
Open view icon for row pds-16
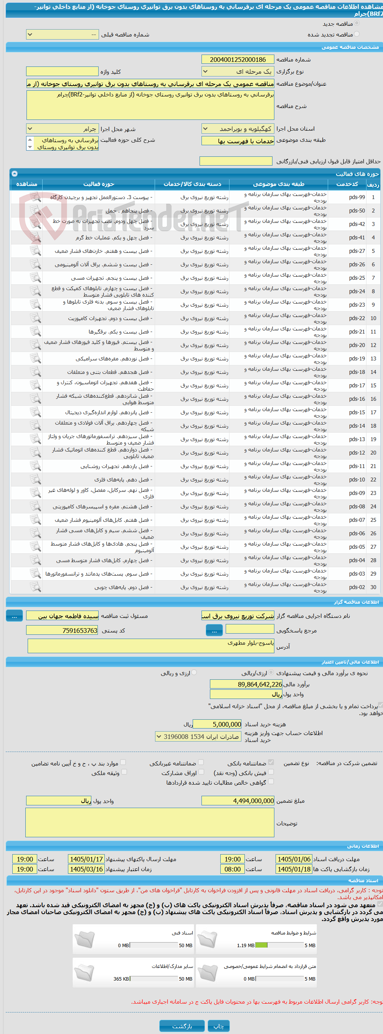[35, 399]
